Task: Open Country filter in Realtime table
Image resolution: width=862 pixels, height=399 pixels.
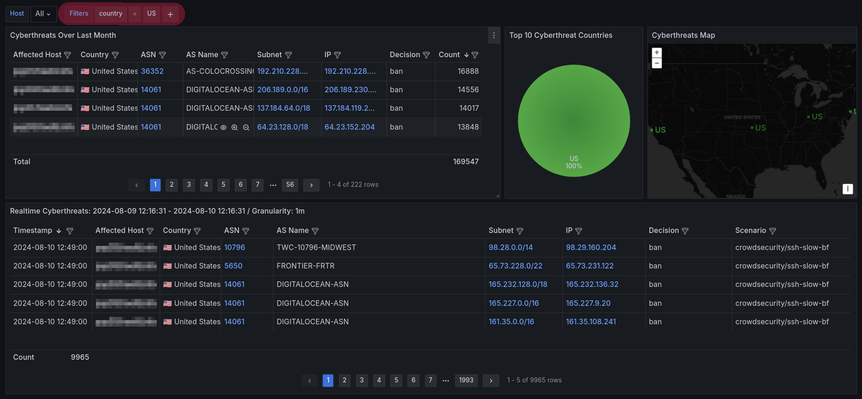Action: click(x=197, y=231)
